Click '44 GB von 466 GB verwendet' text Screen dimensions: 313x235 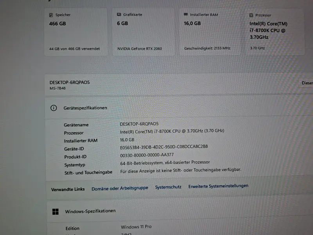point(74,49)
